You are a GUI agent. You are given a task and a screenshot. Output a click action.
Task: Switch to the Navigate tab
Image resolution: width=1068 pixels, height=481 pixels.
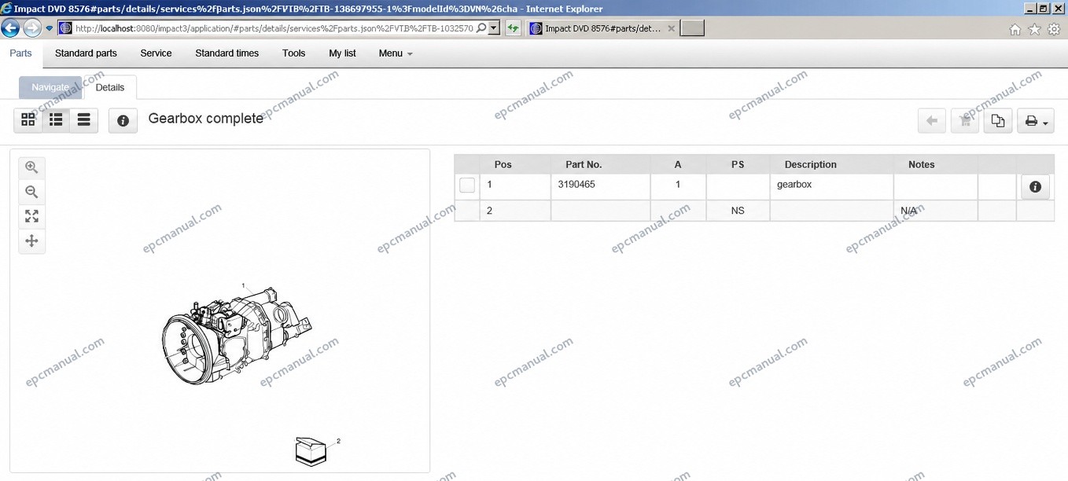[x=50, y=87]
